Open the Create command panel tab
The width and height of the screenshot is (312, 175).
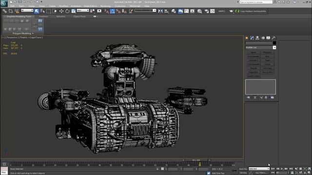(x=247, y=38)
